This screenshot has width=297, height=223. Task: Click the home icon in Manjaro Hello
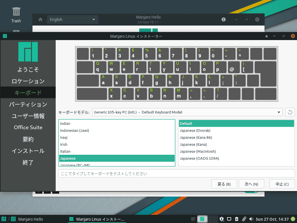tap(40, 19)
